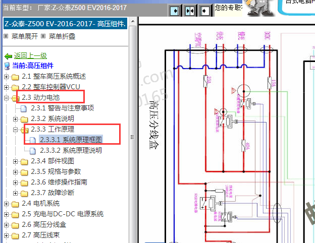This screenshot has height=243, width=315.
Task: Expand the 2.3.4 部件视图 node
Action: click(16, 161)
